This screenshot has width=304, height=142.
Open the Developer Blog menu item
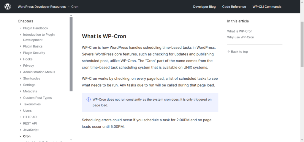click(204, 7)
